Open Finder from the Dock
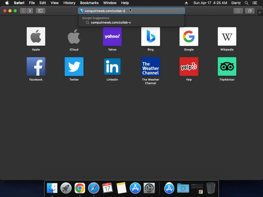The width and height of the screenshot is (263, 197). 52,188
